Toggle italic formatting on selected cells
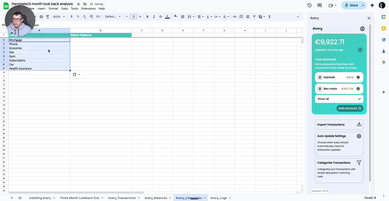This screenshot has height=201, width=389. pos(154,17)
